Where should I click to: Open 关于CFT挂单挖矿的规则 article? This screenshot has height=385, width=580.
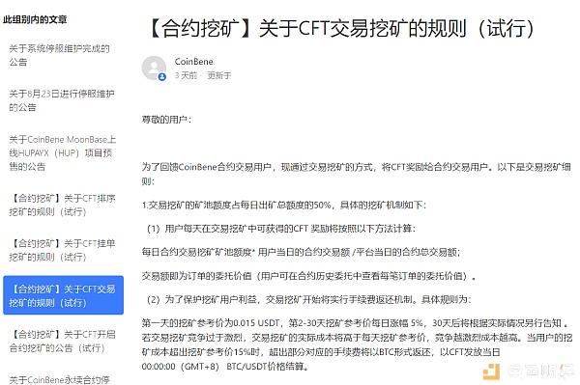(x=63, y=250)
